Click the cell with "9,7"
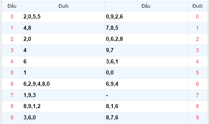This screenshot has width=209, height=124. (110, 50)
